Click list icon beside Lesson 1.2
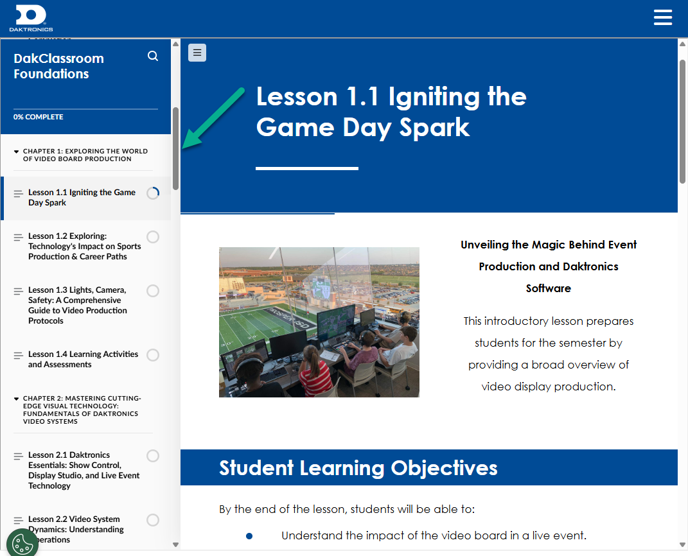This screenshot has width=688, height=556. pyautogui.click(x=18, y=238)
